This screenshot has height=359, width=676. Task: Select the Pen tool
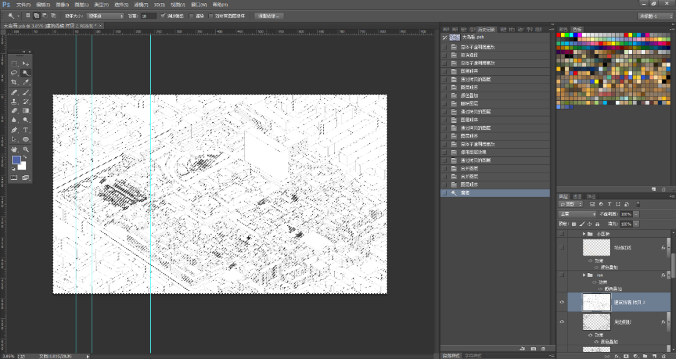point(14,130)
